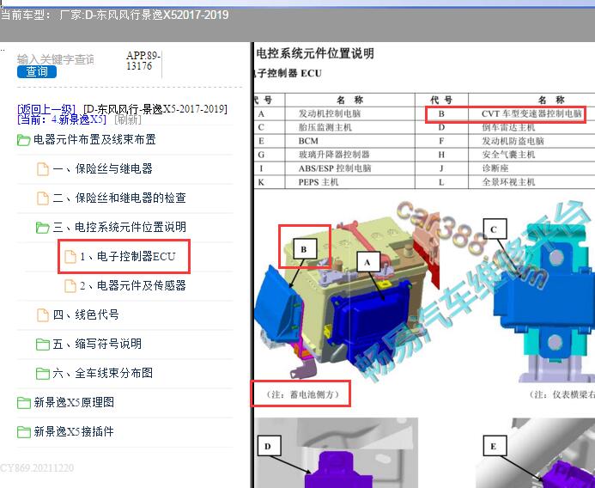Click D-东风风行-景逸X5-2017-2019 breadcrumb text
This screenshot has width=595, height=488.
(155, 109)
